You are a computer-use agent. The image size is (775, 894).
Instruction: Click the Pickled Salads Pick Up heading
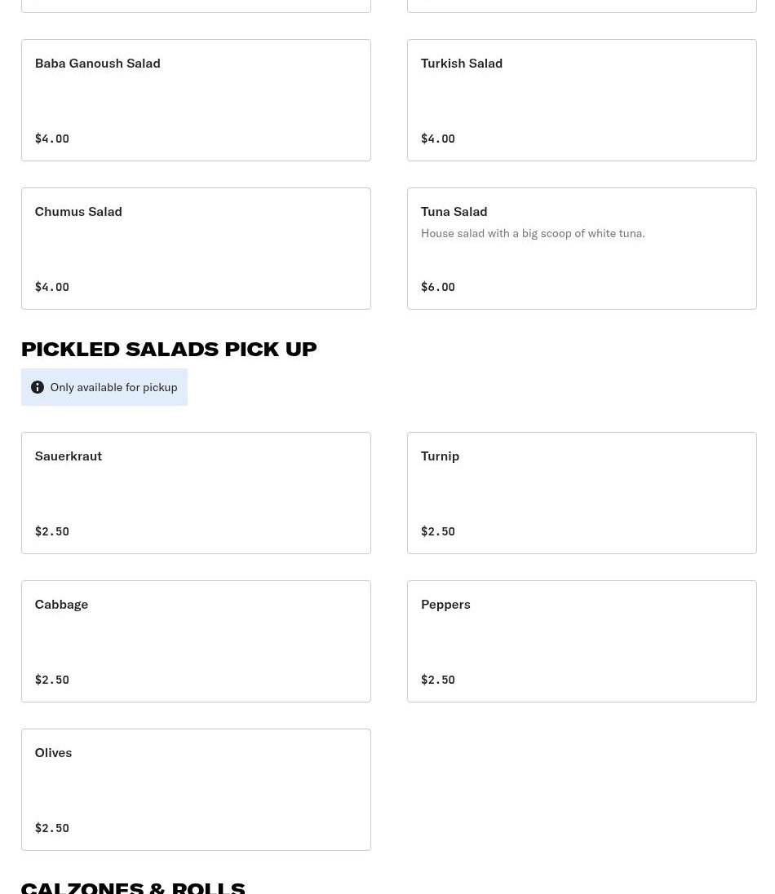[x=169, y=349]
